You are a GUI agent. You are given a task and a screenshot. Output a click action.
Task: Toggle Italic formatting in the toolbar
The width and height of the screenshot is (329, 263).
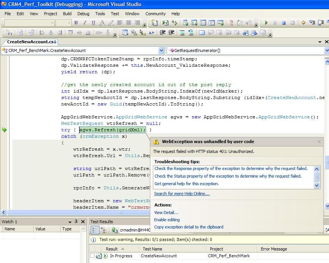click(x=85, y=23)
